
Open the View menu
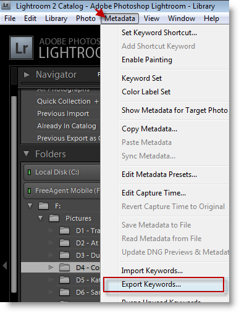151,18
